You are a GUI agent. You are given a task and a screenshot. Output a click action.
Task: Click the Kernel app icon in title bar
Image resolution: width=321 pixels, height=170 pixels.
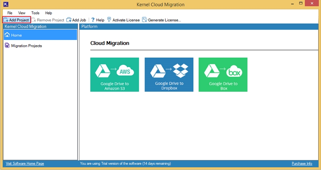[6, 4]
